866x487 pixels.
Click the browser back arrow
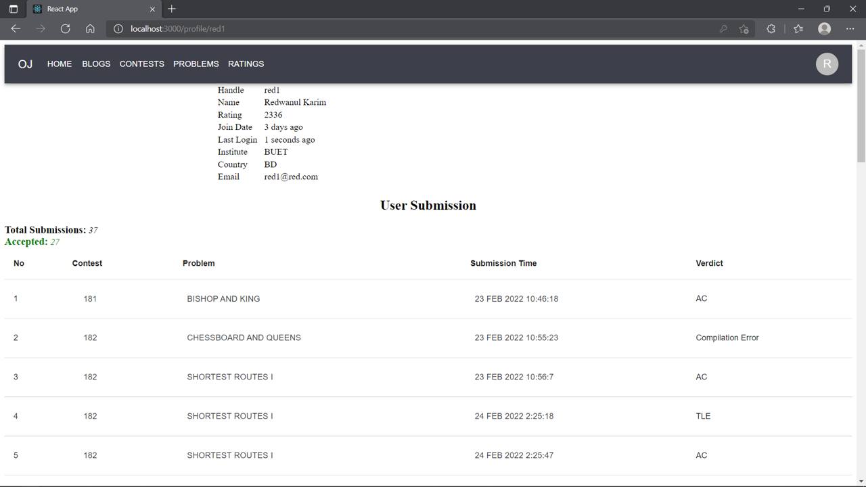(16, 28)
